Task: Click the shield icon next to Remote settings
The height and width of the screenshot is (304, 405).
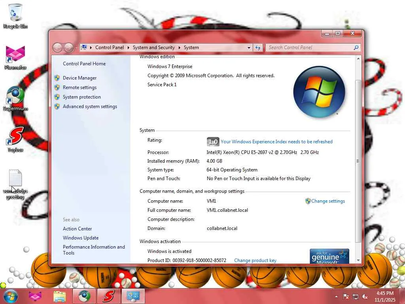Action: coord(57,87)
